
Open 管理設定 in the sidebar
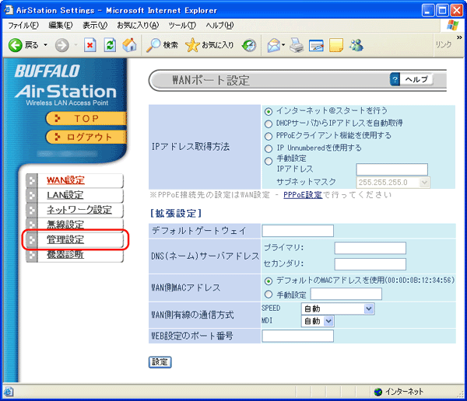tap(65, 239)
